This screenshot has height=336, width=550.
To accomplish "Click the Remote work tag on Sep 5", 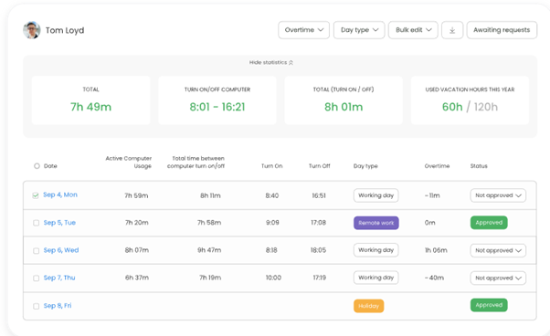I will pyautogui.click(x=376, y=223).
